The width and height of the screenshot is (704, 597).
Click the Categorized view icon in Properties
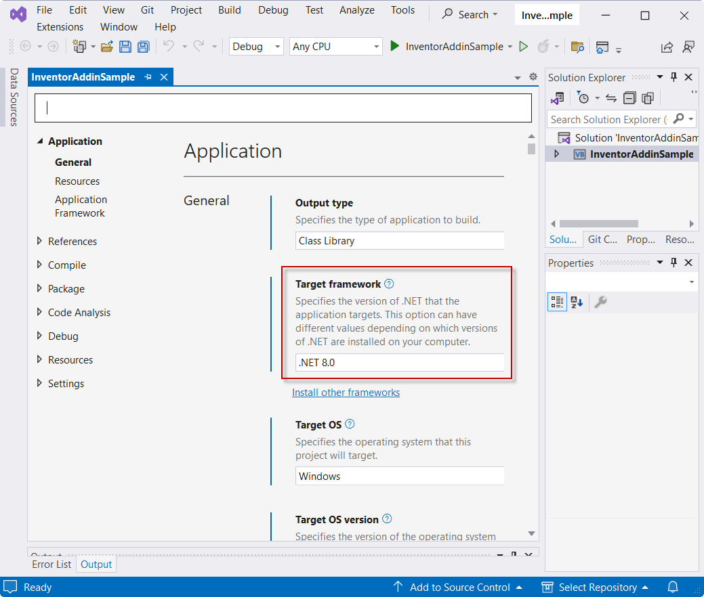[557, 302]
